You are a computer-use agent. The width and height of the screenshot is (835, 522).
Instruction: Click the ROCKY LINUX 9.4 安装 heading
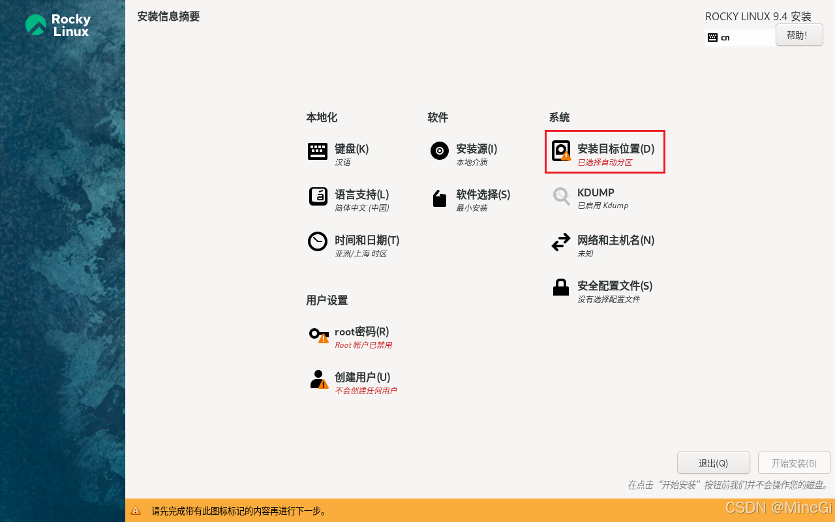coord(758,16)
